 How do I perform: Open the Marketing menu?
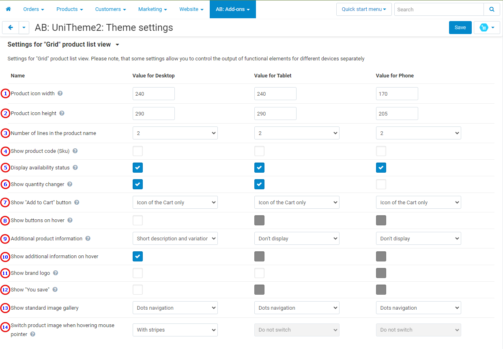point(153,9)
